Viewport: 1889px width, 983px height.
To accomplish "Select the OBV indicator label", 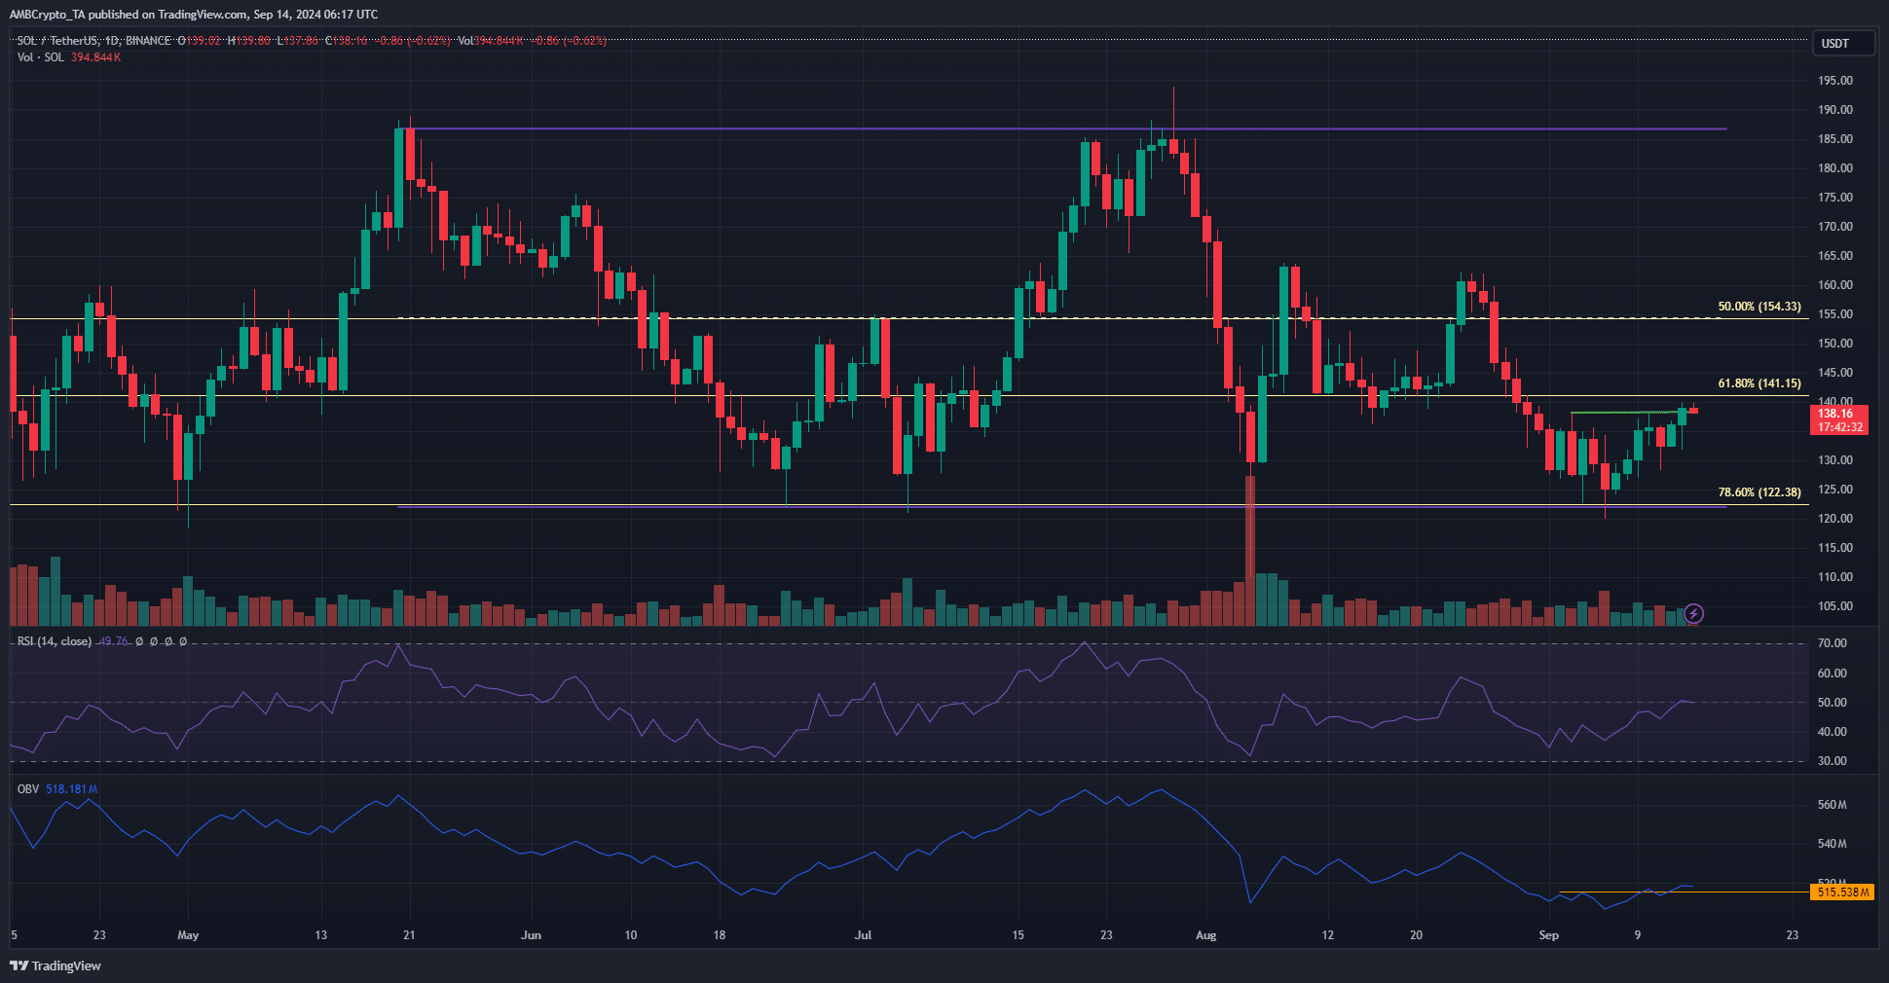I will [x=28, y=789].
